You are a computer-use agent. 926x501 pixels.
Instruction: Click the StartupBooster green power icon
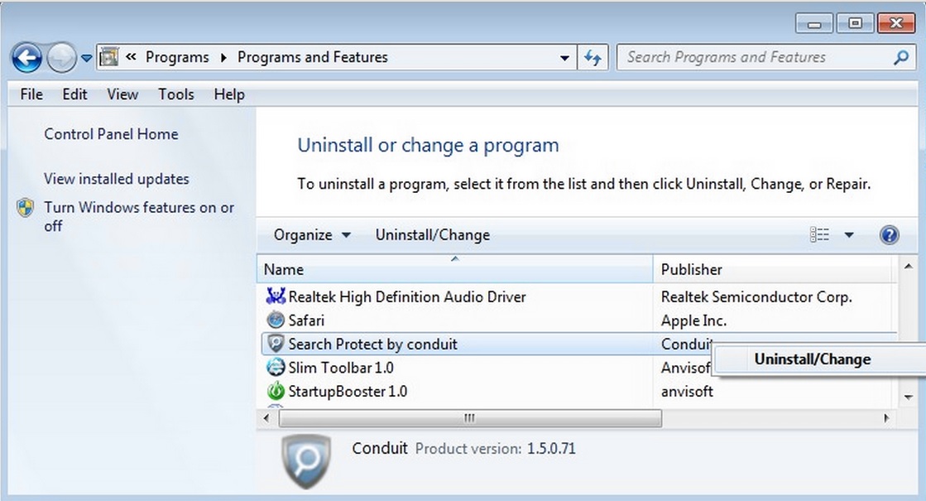point(276,391)
